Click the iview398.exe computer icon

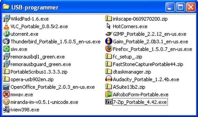click(6, 109)
